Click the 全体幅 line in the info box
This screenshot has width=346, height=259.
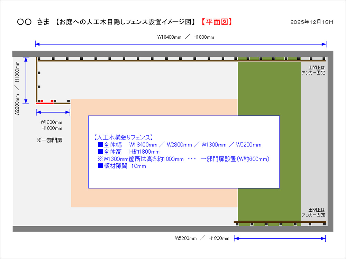[179, 145]
